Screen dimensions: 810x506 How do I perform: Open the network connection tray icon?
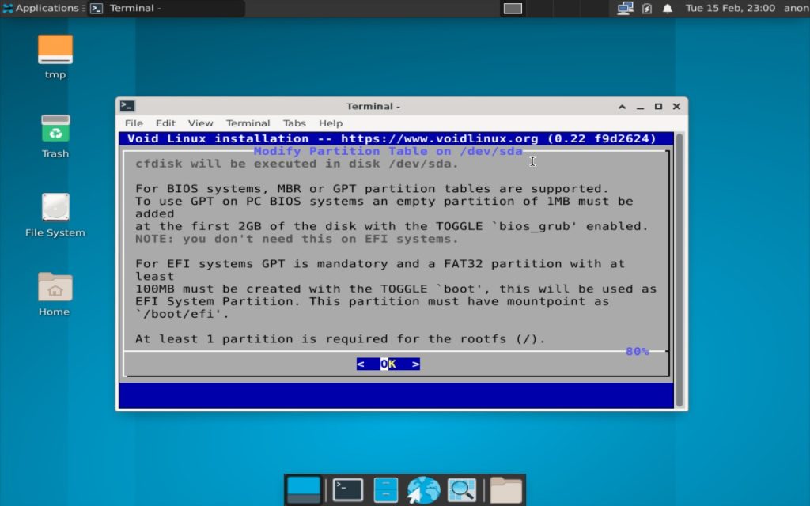coord(625,8)
